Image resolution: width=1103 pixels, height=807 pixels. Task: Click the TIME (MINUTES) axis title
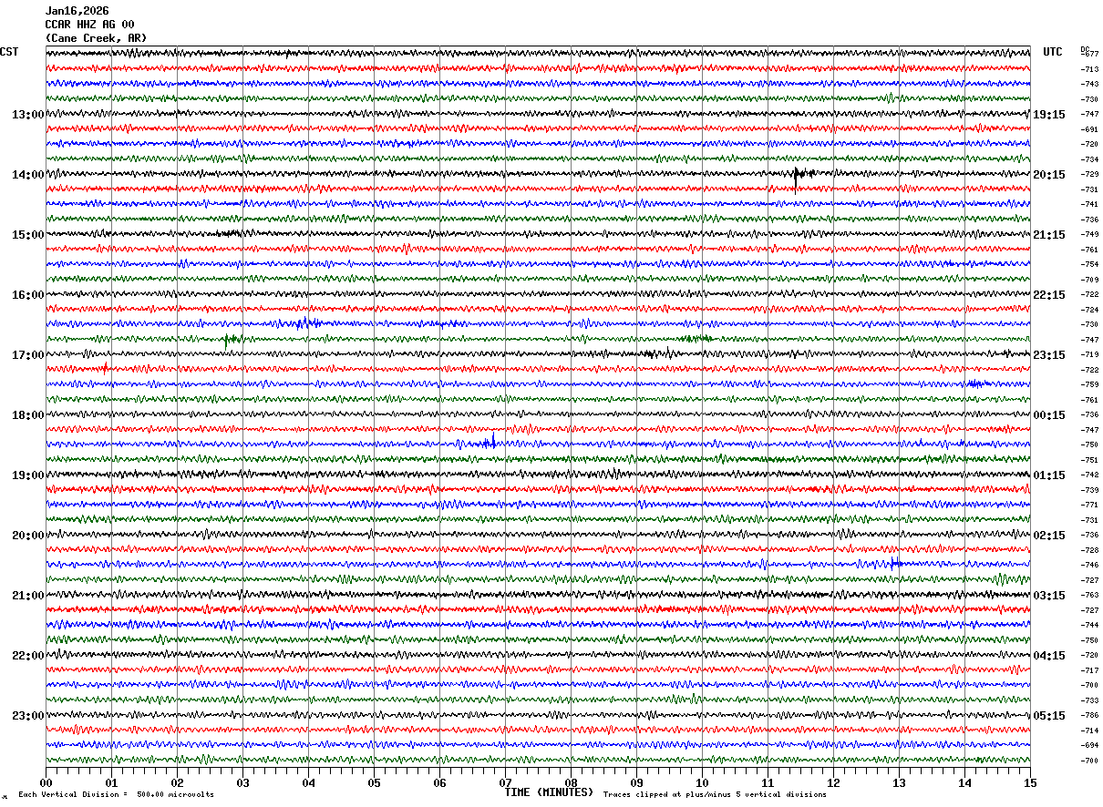click(x=549, y=792)
